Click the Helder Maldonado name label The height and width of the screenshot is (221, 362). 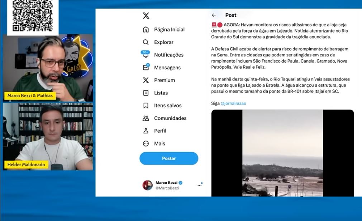(26, 164)
